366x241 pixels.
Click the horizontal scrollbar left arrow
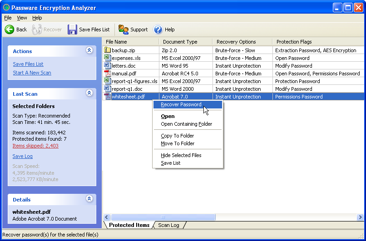(107, 217)
